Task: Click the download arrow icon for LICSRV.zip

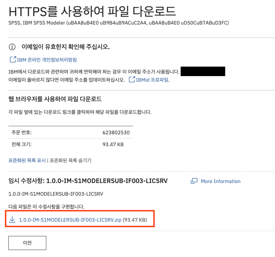Action: (x=12, y=219)
